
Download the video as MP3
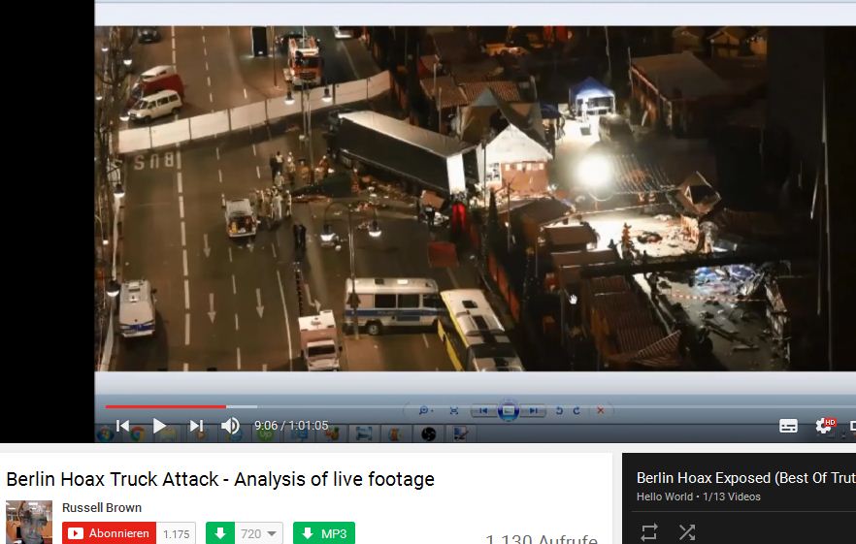[324, 533]
